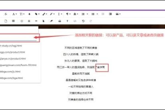The height and width of the screenshot is (110, 165).
Task: Click the greyed-out decrease indent icon
Action: (103, 14)
